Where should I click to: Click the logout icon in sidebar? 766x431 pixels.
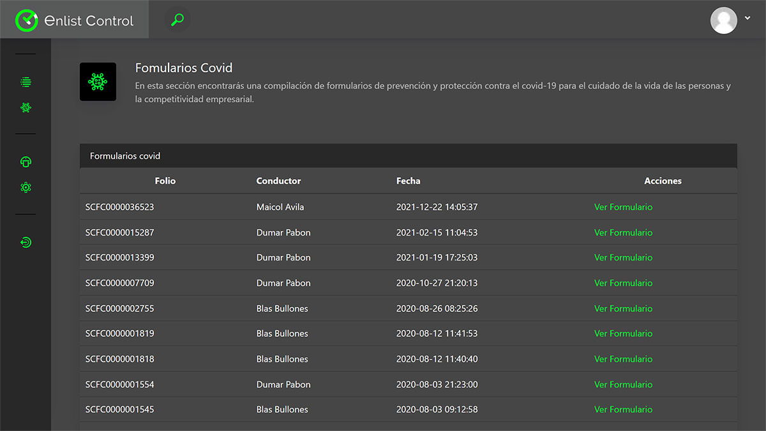click(x=26, y=242)
